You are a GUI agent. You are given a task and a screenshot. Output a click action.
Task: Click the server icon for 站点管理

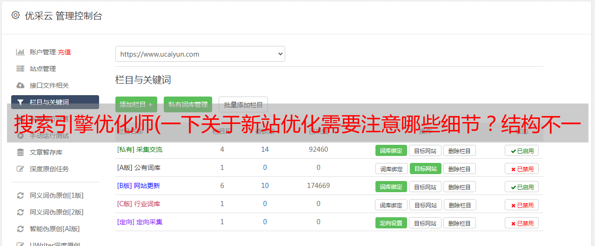coord(20,69)
